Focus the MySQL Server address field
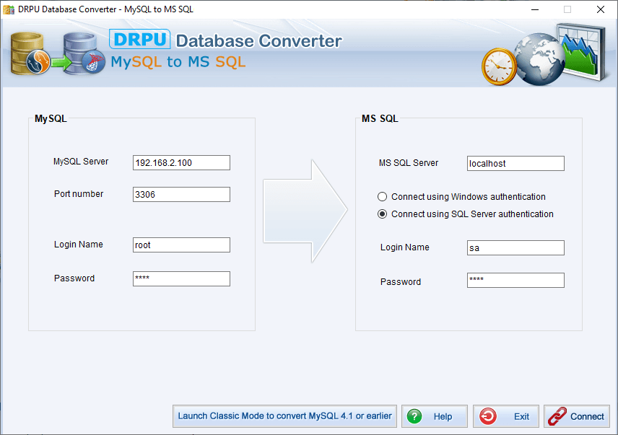 pyautogui.click(x=181, y=162)
